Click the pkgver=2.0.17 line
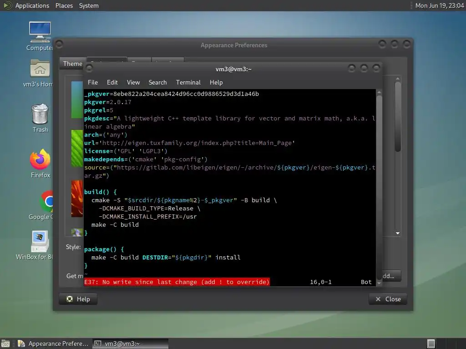Viewport: 466px width, 349px height. click(107, 102)
